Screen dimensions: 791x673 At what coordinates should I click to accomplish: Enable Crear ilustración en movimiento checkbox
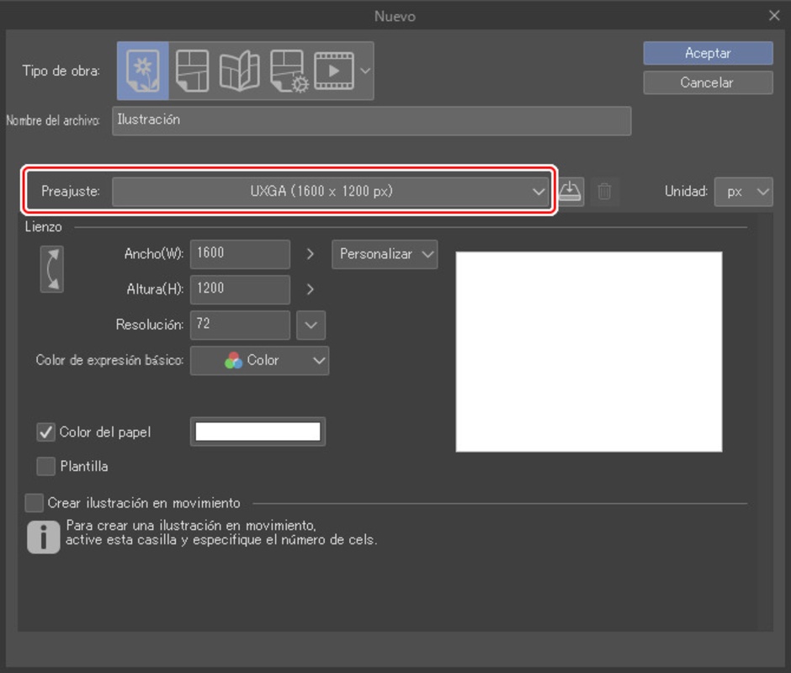tap(34, 503)
